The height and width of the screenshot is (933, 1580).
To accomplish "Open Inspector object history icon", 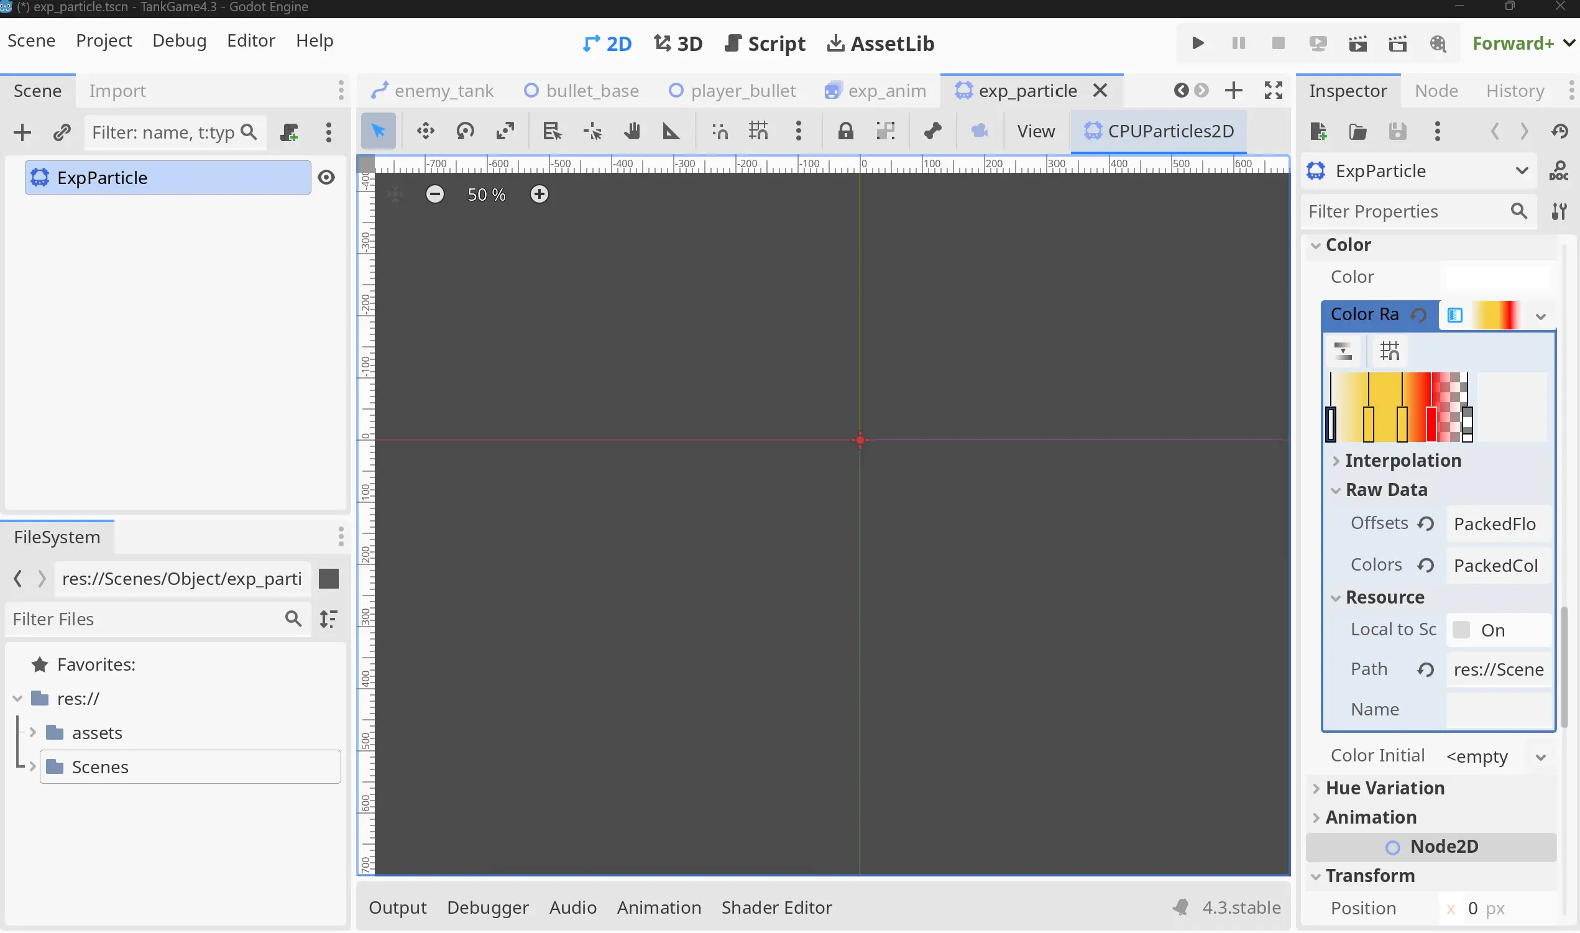I will pyautogui.click(x=1559, y=131).
